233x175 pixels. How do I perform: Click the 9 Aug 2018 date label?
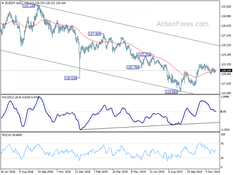tap(26, 171)
